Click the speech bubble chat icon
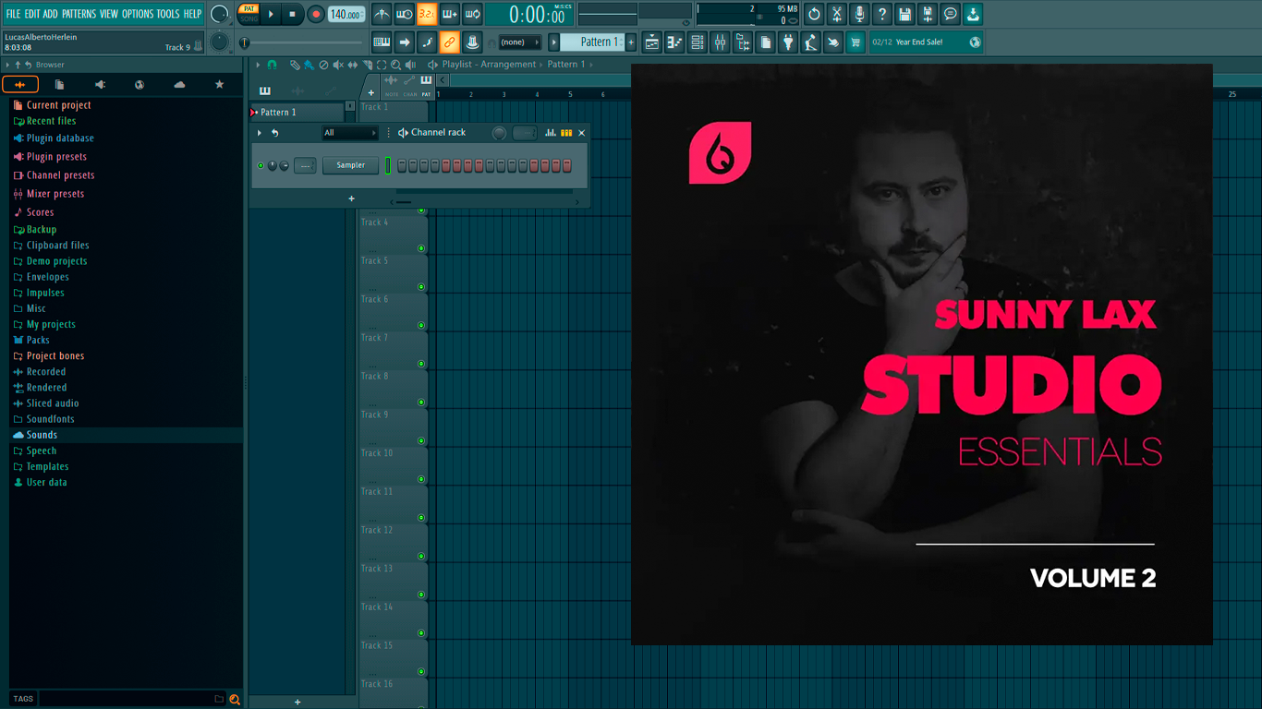The width and height of the screenshot is (1262, 709). (951, 14)
